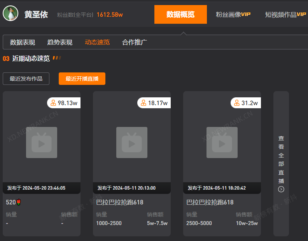
Task: Click sales value 1000-2500
Action: (x=109, y=223)
